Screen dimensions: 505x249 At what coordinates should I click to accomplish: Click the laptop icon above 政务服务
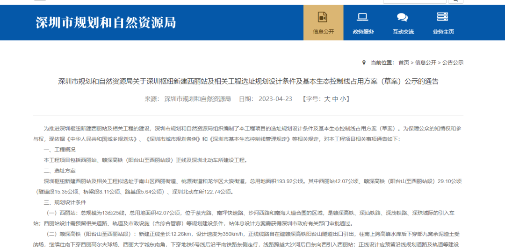pyautogui.click(x=363, y=17)
